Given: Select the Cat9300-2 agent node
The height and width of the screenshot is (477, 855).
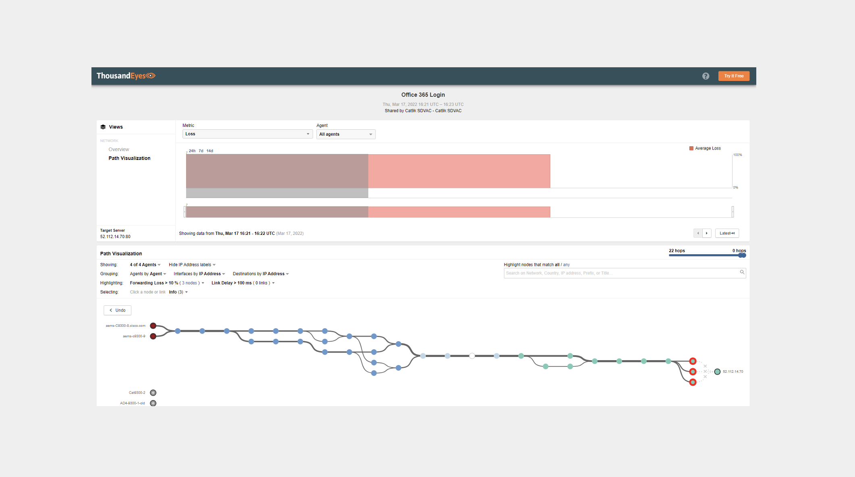Looking at the screenshot, I should pyautogui.click(x=153, y=392).
